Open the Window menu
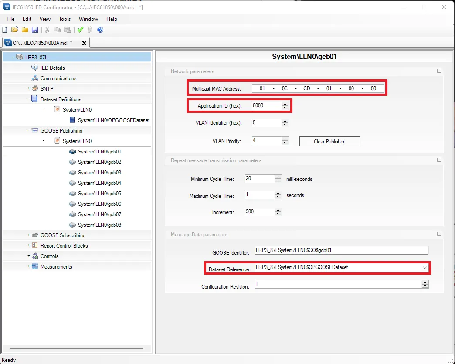 tap(88, 19)
